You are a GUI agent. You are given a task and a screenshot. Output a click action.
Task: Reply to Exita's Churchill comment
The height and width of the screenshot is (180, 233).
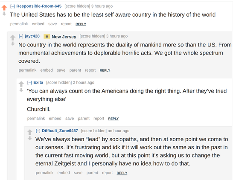(x=114, y=119)
